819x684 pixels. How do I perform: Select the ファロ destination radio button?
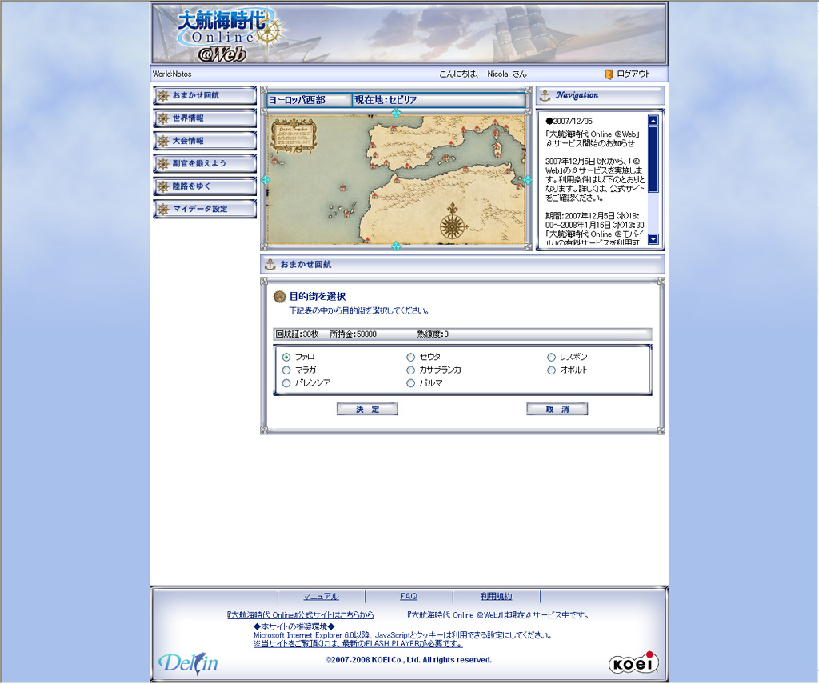(286, 358)
